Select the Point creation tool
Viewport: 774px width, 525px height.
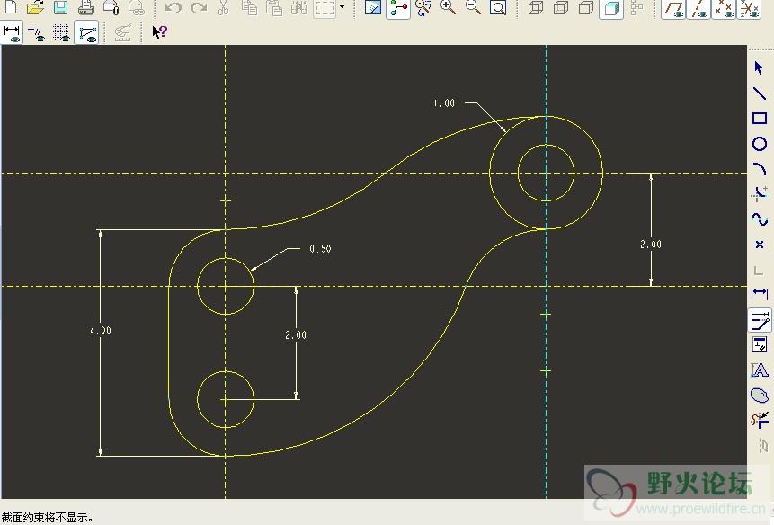760,245
